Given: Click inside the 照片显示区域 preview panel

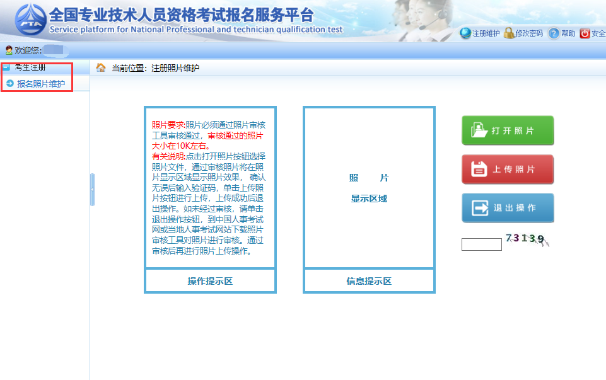Looking at the screenshot, I should pos(369,188).
